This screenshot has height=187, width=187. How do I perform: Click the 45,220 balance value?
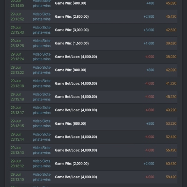click(x=171, y=97)
